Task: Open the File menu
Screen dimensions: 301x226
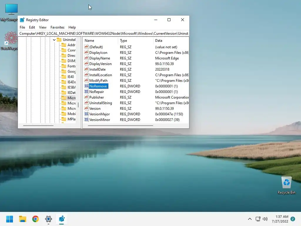Action: [x=22, y=27]
